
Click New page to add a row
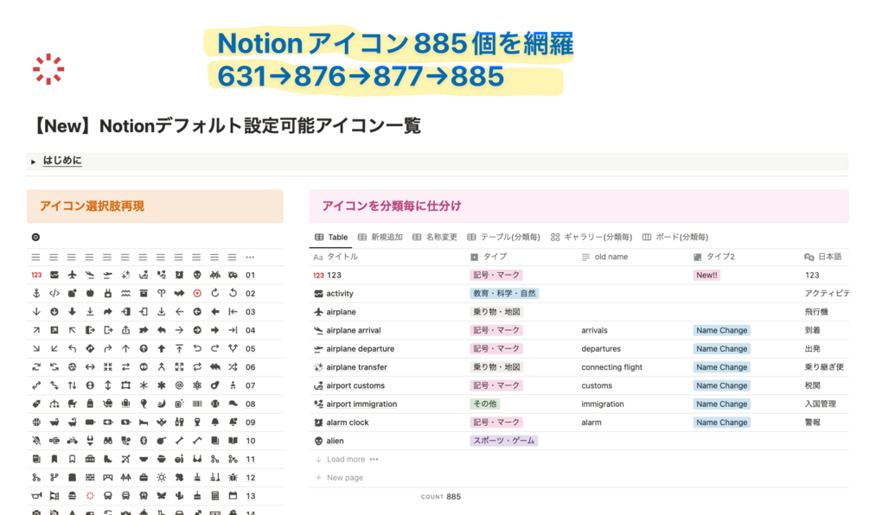[339, 477]
